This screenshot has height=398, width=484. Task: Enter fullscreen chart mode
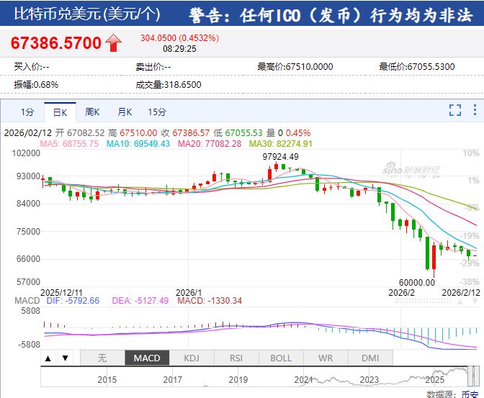[x=454, y=110]
